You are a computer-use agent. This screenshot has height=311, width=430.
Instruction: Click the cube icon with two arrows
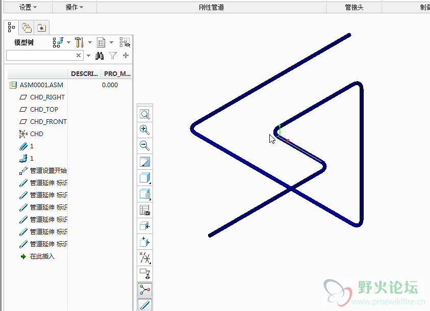click(x=144, y=242)
